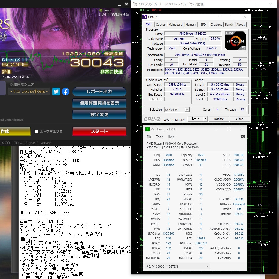Screen dimensions: 279x279
Task: Click the Freq 3800 value in ZenTimings
Action: (x=168, y=155)
